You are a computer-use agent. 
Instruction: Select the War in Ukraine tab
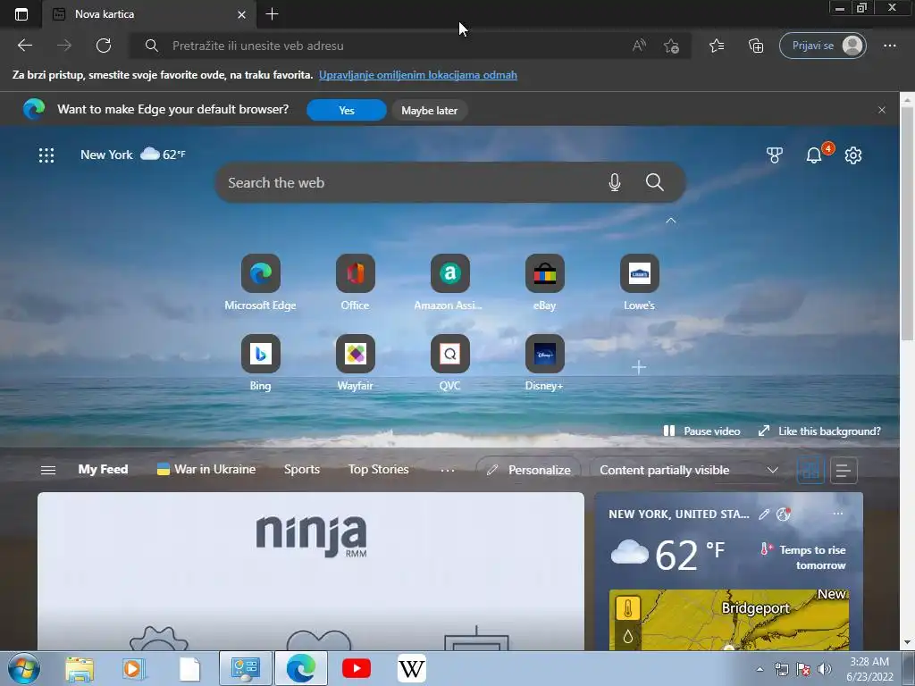pos(206,470)
